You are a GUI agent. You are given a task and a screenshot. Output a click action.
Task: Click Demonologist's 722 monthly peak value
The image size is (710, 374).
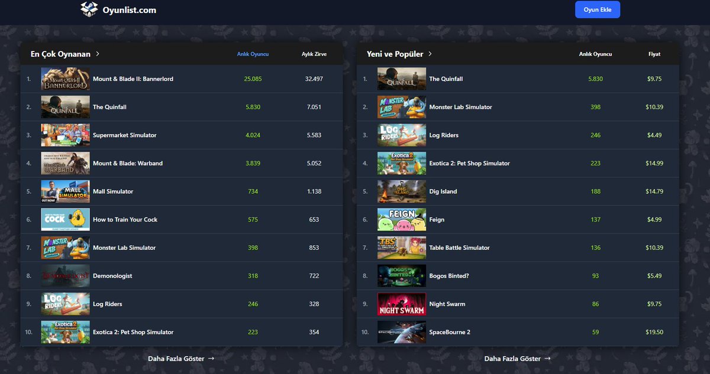coord(314,276)
